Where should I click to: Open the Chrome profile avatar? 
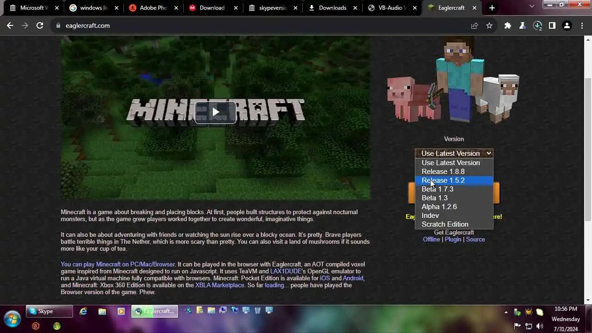567,25
